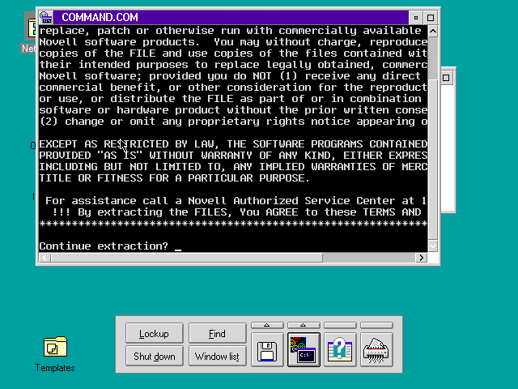Click the 'For assistance call a Novell Authorized' line
518x389 pixels.
click(236, 201)
